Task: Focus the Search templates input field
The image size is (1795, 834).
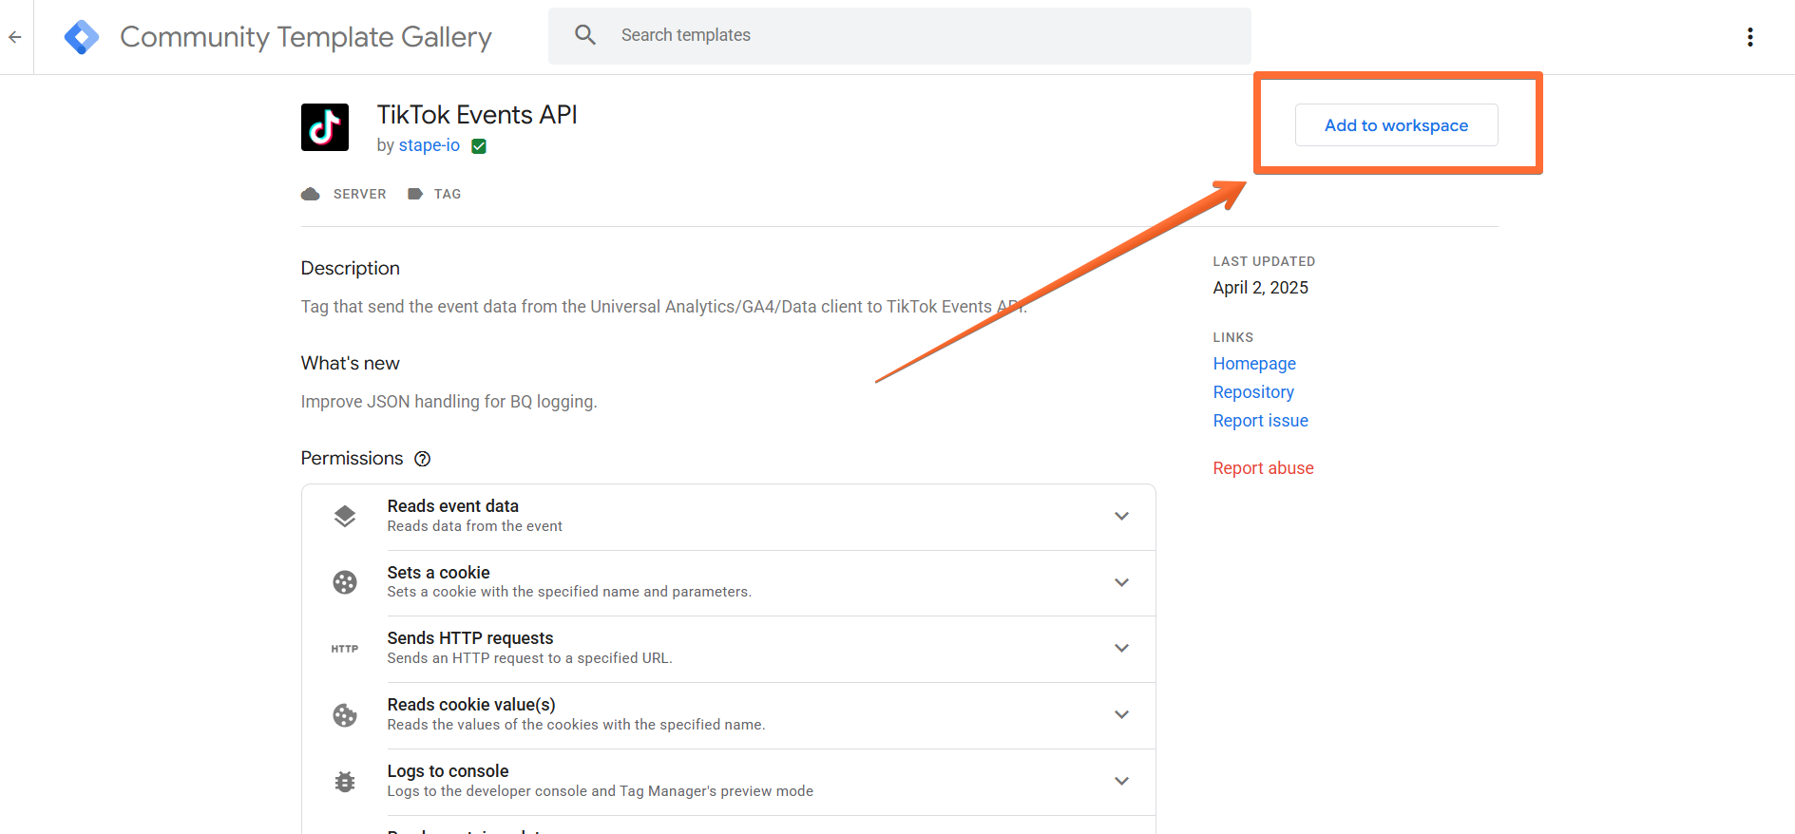Action: coord(900,36)
